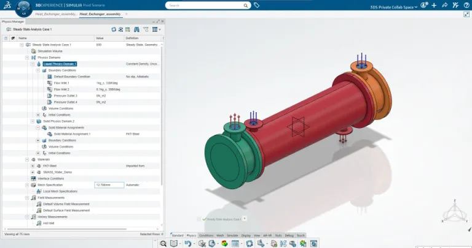The height and width of the screenshot is (248, 472).
Task: Click the colored cube results icon in bottom toolbar
Action: tap(224, 244)
